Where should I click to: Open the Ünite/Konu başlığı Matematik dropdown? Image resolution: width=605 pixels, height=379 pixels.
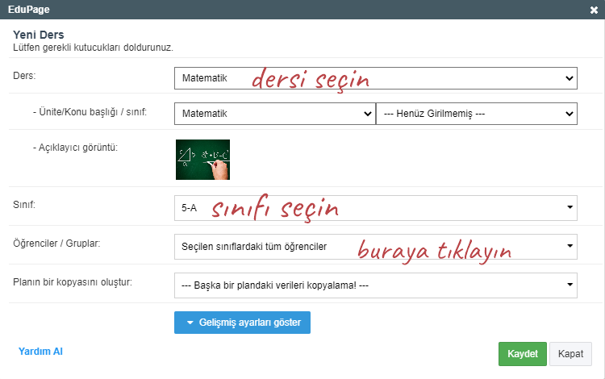275,114
